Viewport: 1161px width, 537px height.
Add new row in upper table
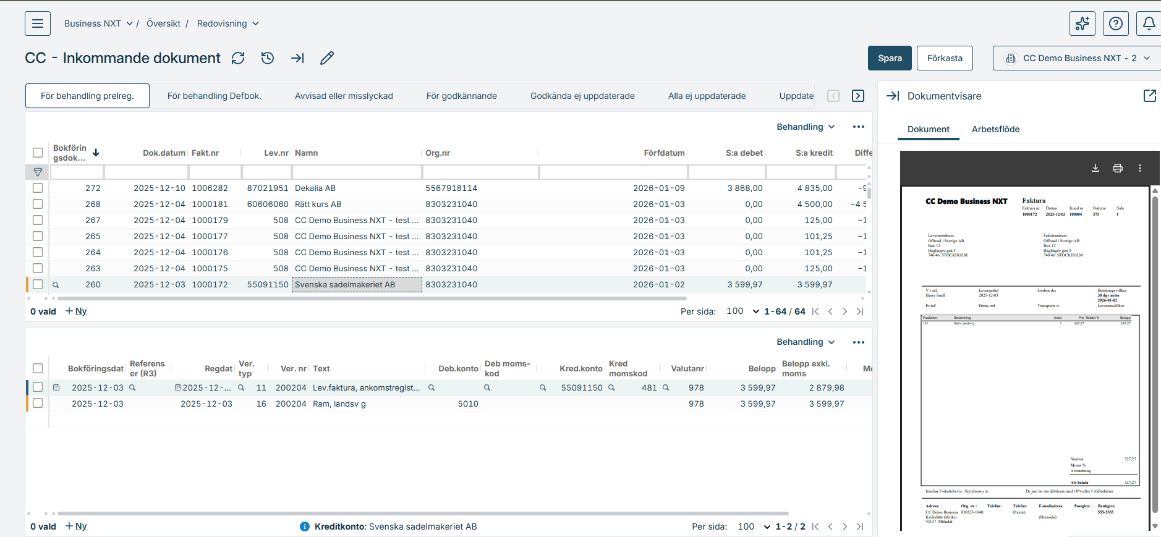click(x=76, y=311)
